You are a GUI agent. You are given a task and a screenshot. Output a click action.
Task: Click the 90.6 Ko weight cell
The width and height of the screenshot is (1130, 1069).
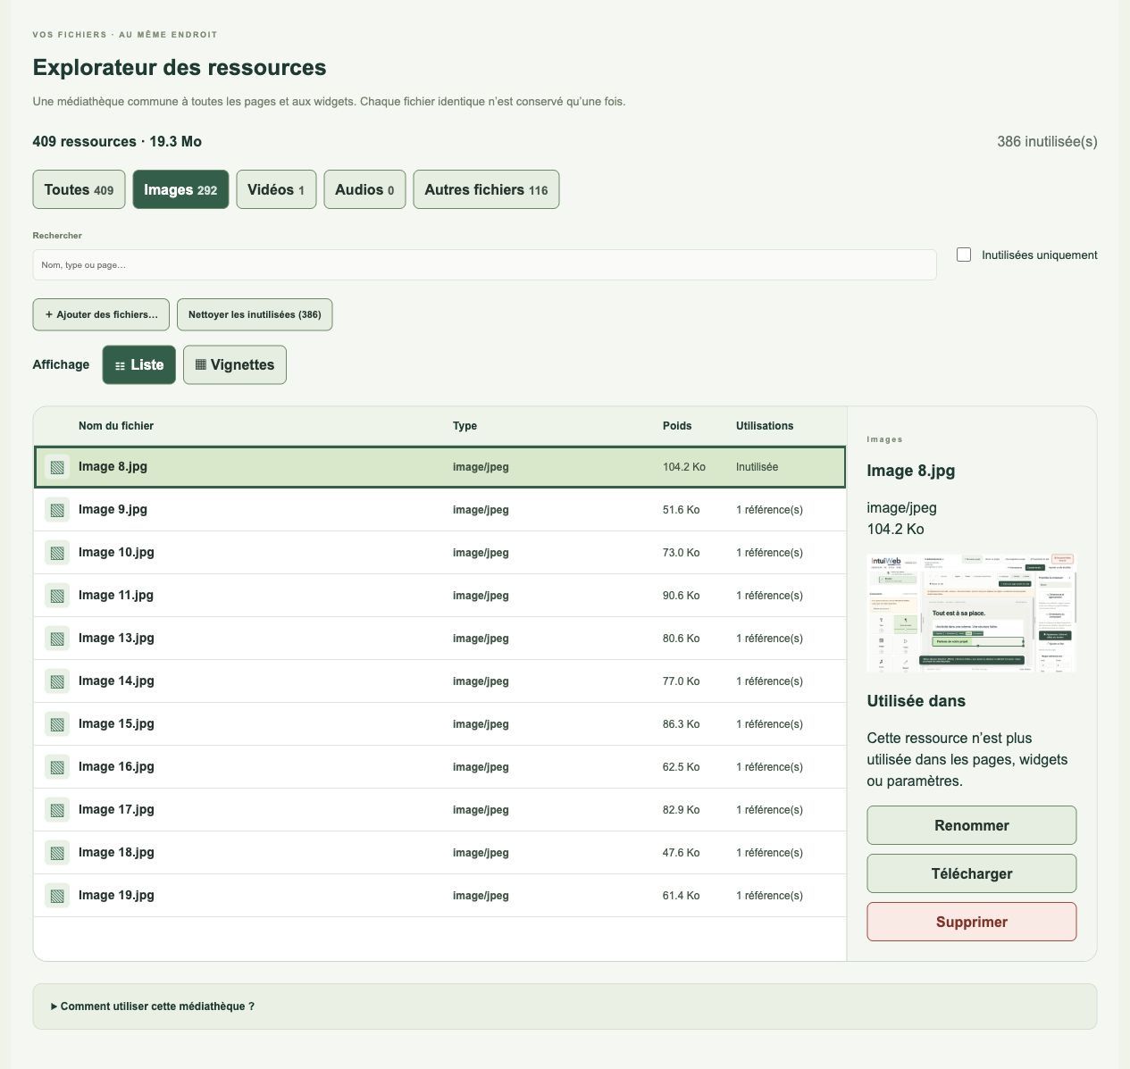[681, 596]
